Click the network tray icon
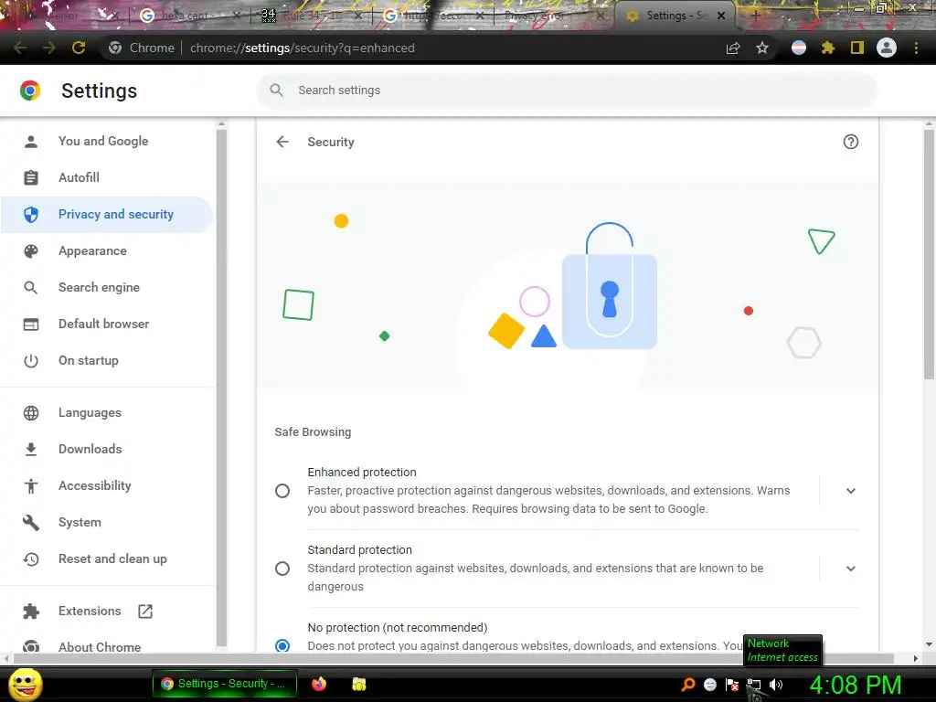936x702 pixels. pyautogui.click(x=753, y=684)
